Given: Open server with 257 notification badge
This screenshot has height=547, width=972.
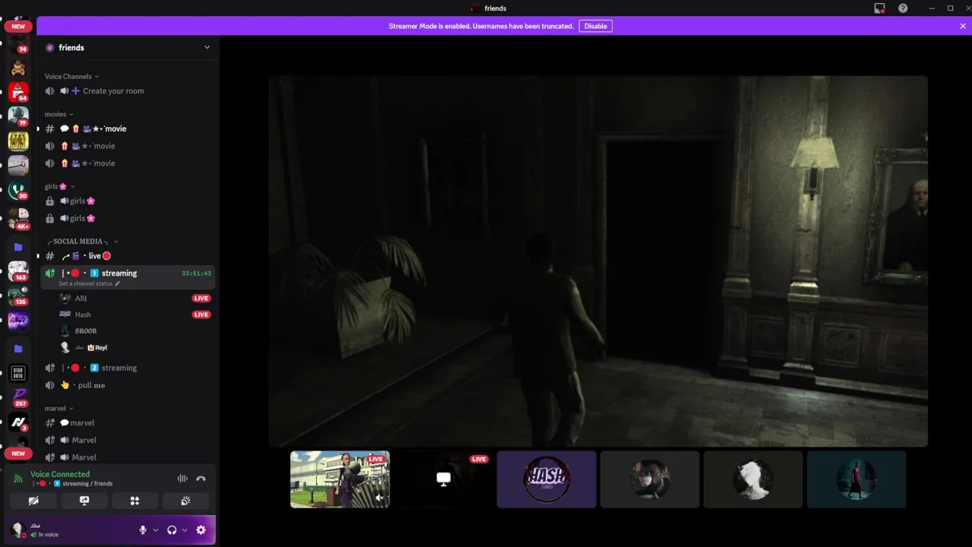Looking at the screenshot, I should [x=18, y=397].
